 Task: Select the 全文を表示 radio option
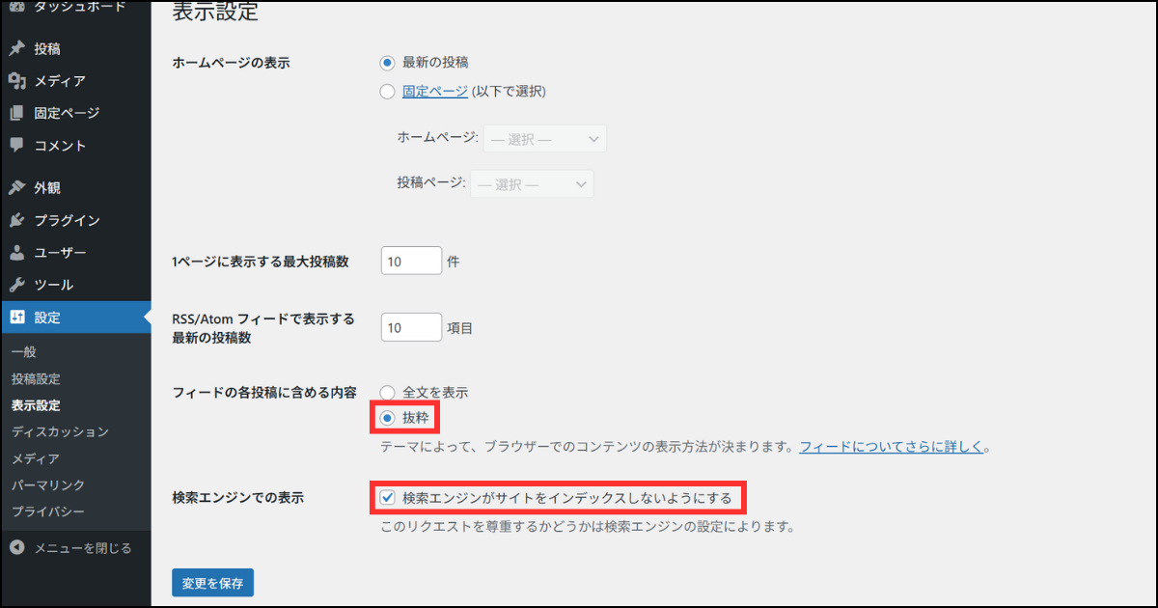[x=388, y=393]
